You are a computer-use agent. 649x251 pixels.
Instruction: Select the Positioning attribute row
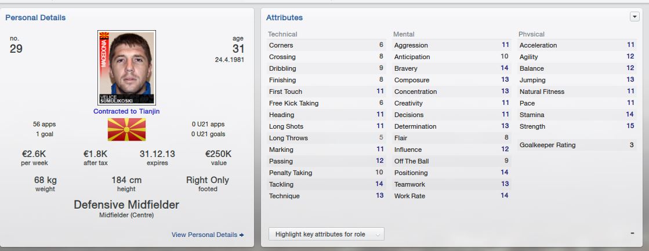pyautogui.click(x=451, y=173)
